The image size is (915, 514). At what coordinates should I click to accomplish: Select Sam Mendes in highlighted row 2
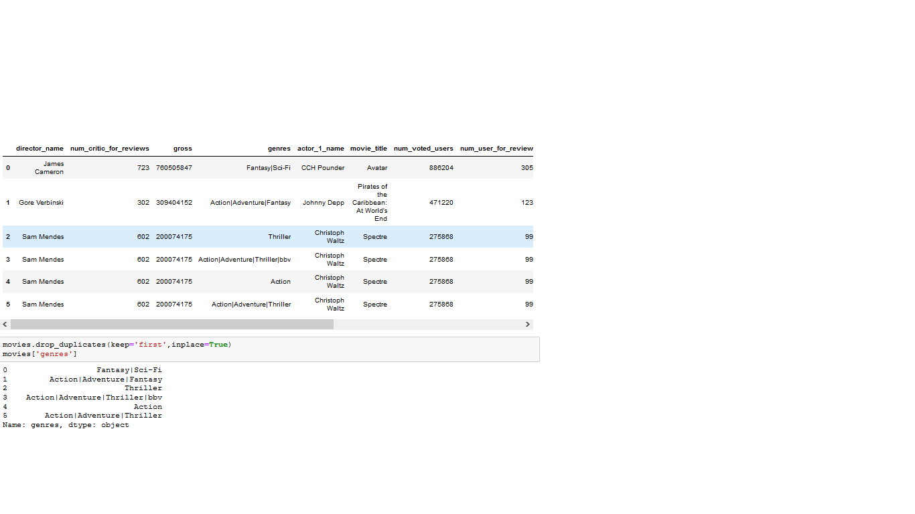43,237
